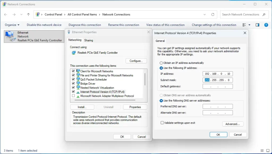
Task: Open recent locations chevron
Action: click(21, 15)
